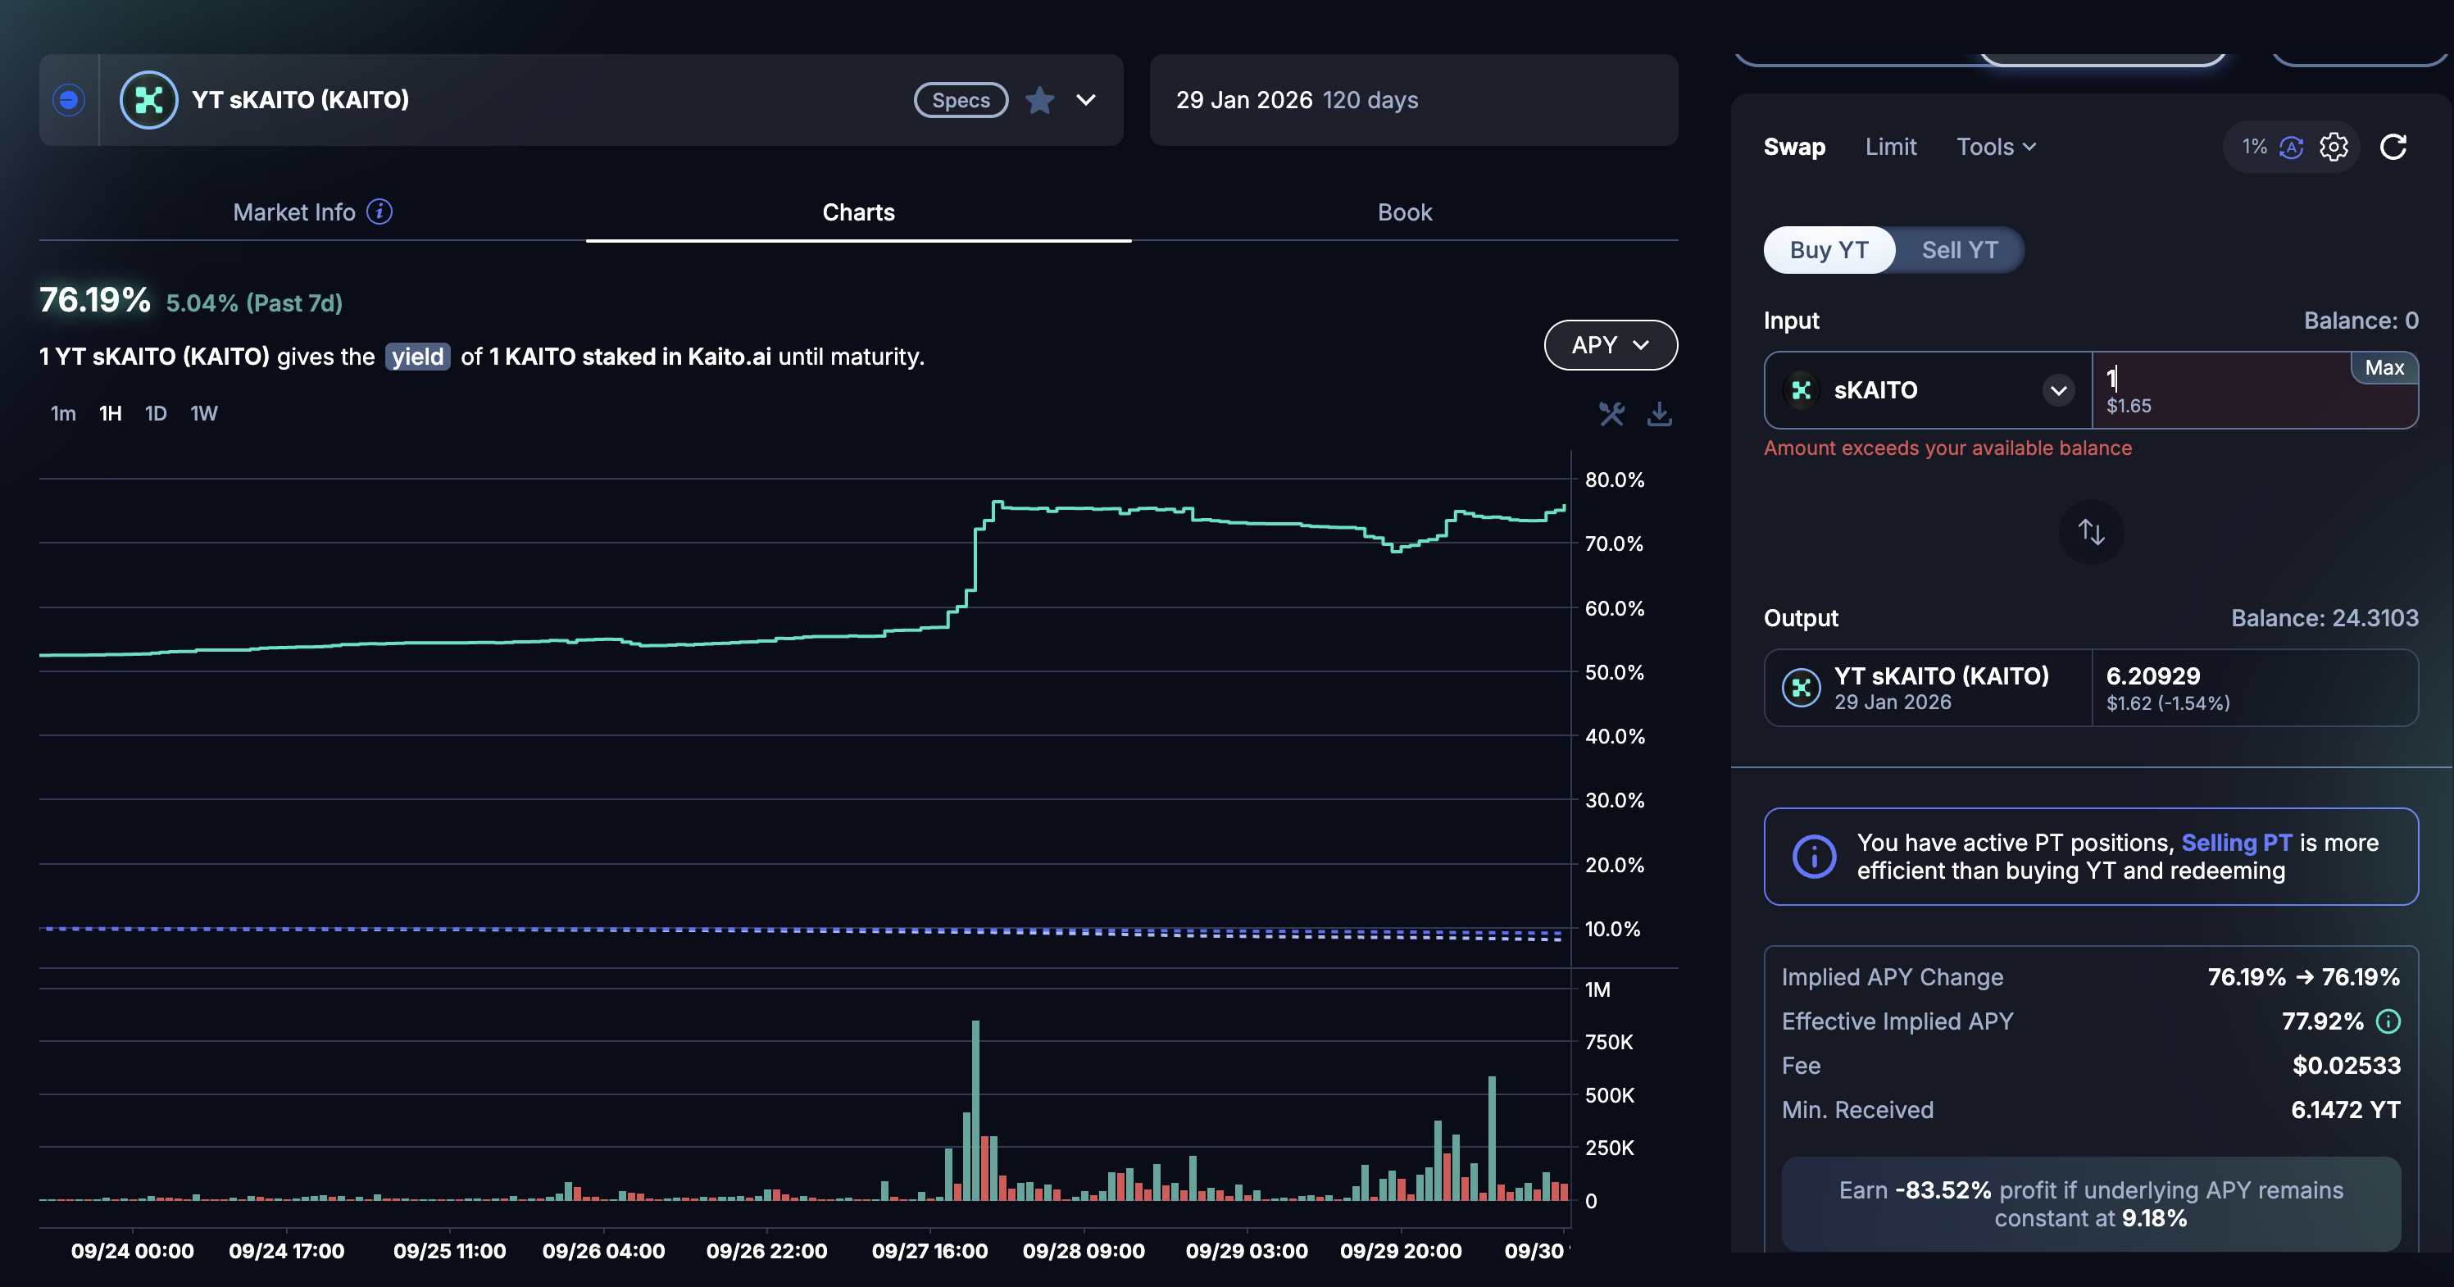Open APY chart type dropdown
Image resolution: width=2454 pixels, height=1287 pixels.
coord(1609,345)
